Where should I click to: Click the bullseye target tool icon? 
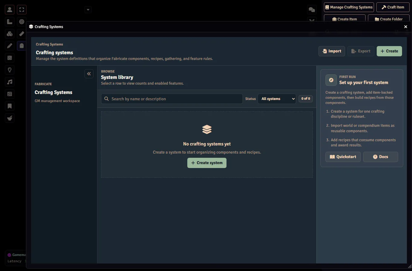pos(22,22)
